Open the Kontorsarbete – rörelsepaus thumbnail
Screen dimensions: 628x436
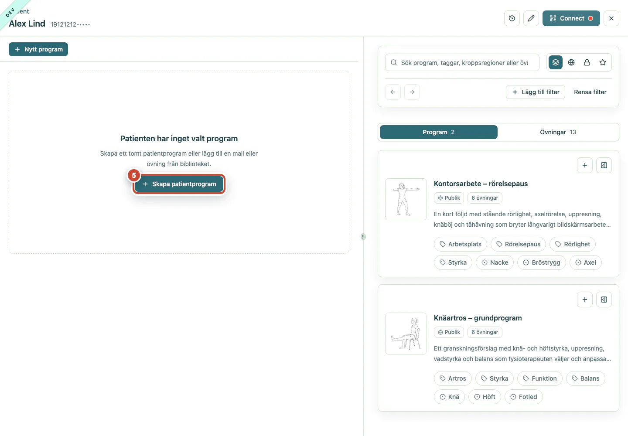(x=406, y=199)
